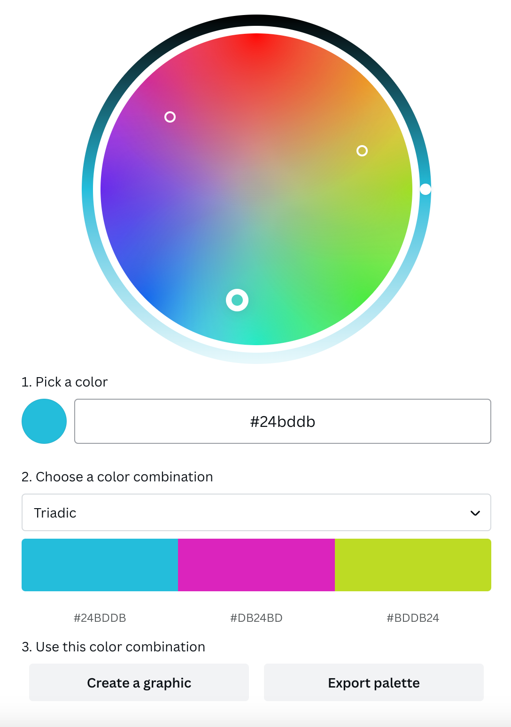
Task: Click the '2. Choose a color combination' heading
Action: coord(117,477)
